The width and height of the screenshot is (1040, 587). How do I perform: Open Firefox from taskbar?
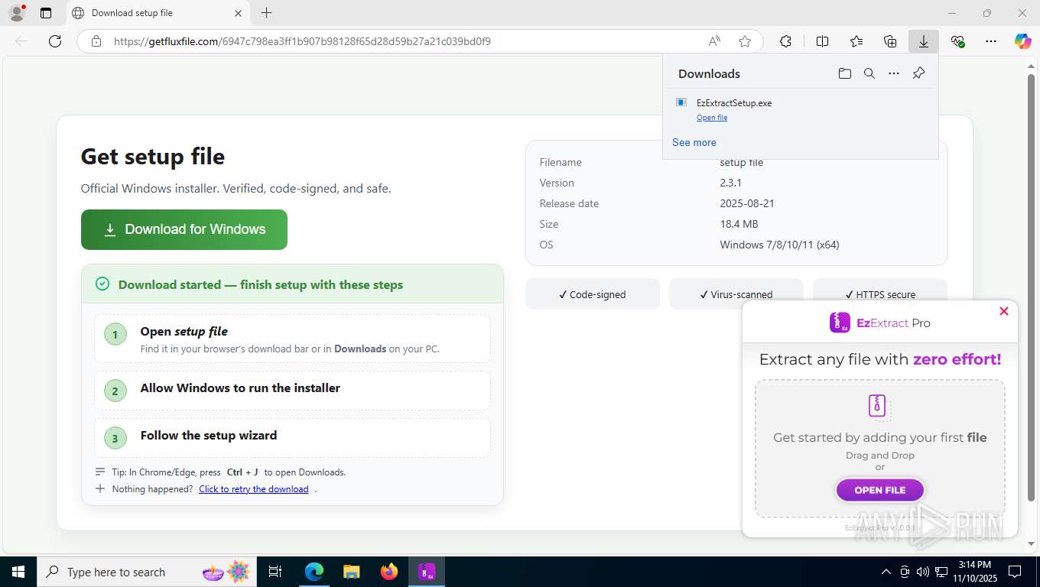coord(389,572)
